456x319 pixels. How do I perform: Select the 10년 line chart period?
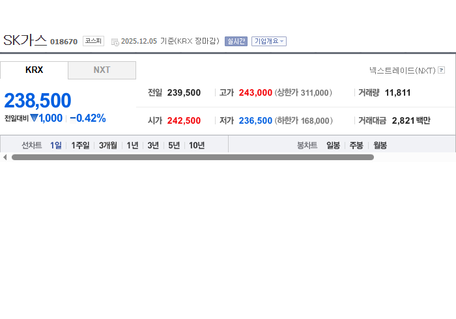point(197,145)
